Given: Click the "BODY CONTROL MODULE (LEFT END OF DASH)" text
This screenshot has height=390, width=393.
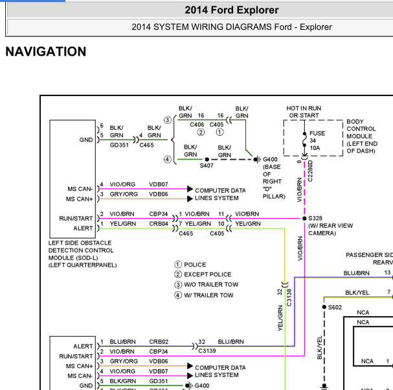Looking at the screenshot, I should coord(362,136).
